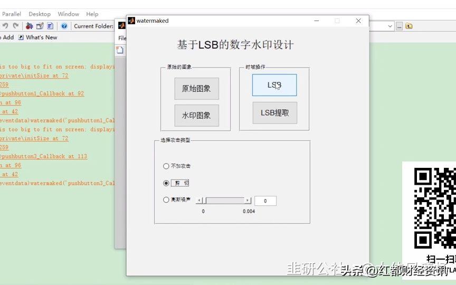Select the 高斯噪声 (Gaussian noise) radio button
The height and width of the screenshot is (285, 456).
pos(166,200)
